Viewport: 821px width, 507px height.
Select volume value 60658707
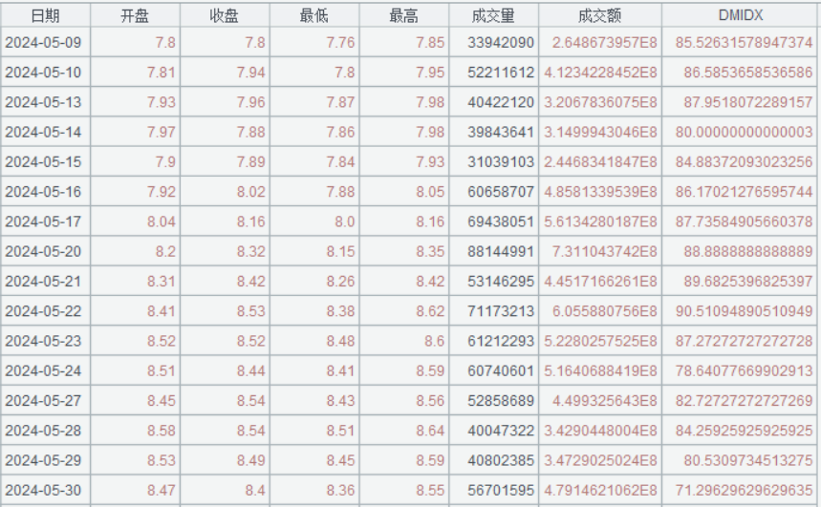[501, 192]
